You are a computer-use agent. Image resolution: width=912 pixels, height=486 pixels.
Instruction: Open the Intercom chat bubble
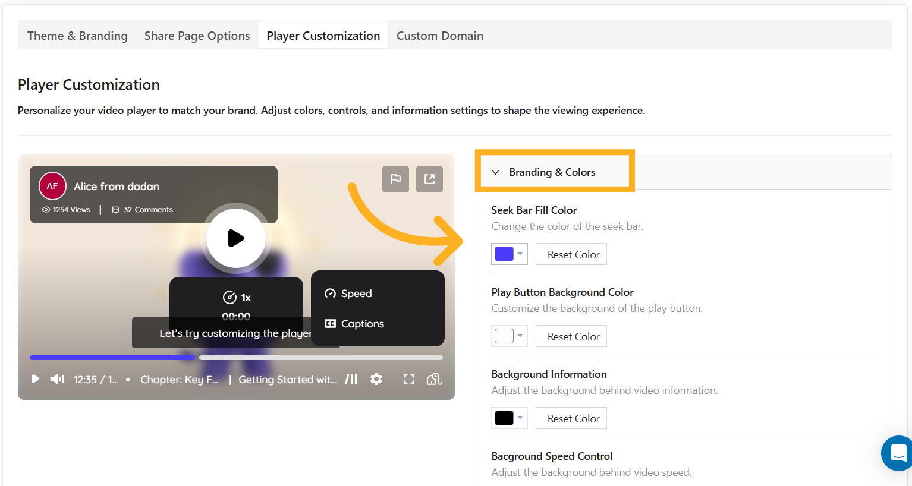pyautogui.click(x=897, y=453)
